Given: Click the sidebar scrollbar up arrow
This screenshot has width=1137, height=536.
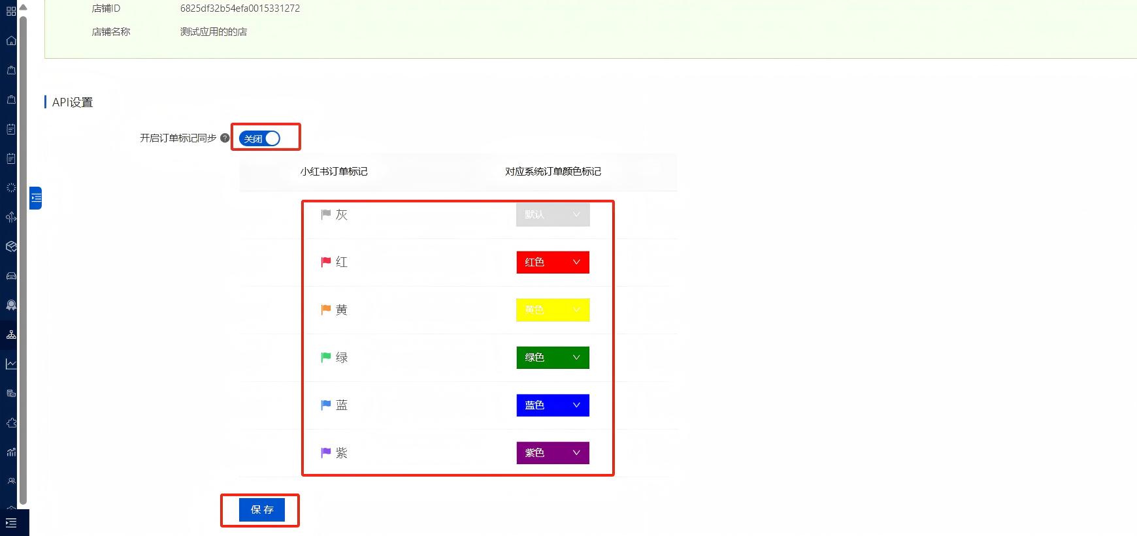Looking at the screenshot, I should coord(24,7).
